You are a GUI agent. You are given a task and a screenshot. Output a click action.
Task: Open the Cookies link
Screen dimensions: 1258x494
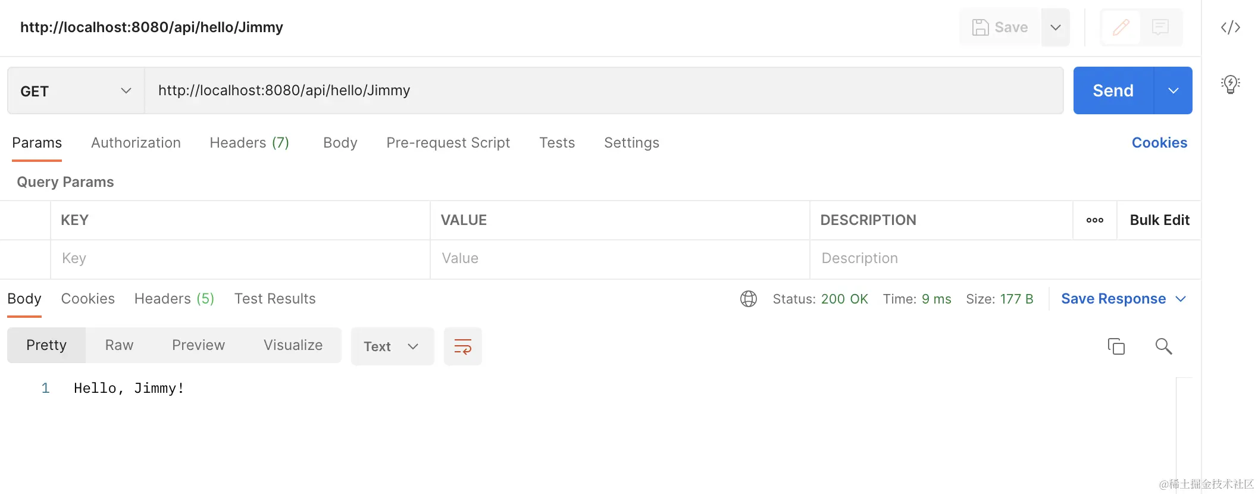[x=1159, y=143]
